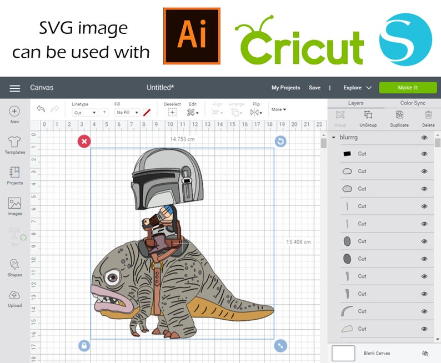Click the 14.753 cm width label

point(182,139)
